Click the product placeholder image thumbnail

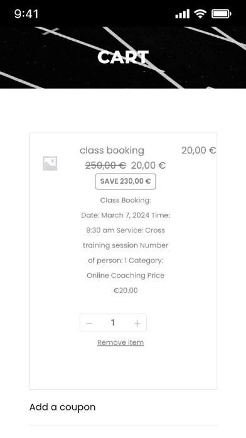[x=50, y=164]
